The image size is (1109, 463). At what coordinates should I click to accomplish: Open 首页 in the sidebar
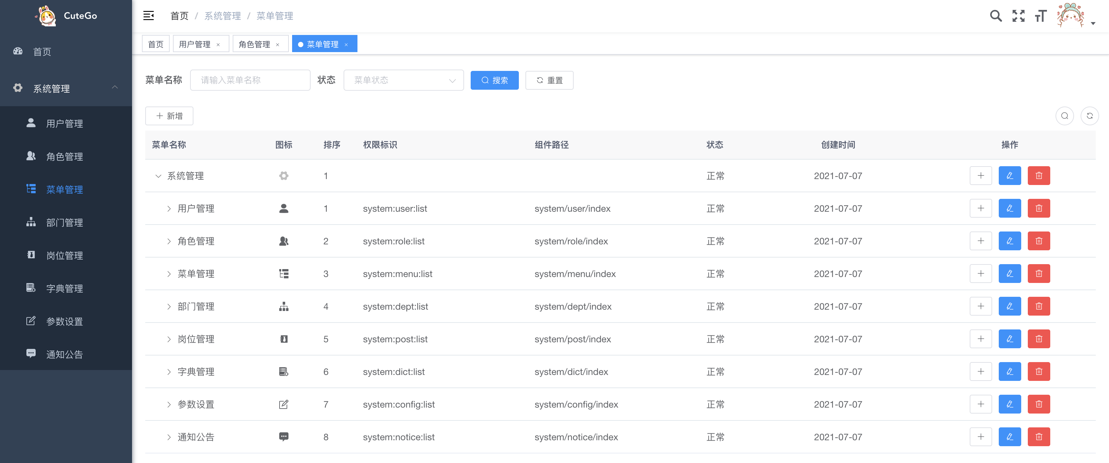pyautogui.click(x=66, y=52)
